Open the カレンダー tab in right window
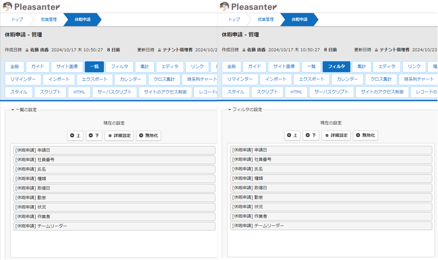The width and height of the screenshot is (438, 260). [347, 79]
